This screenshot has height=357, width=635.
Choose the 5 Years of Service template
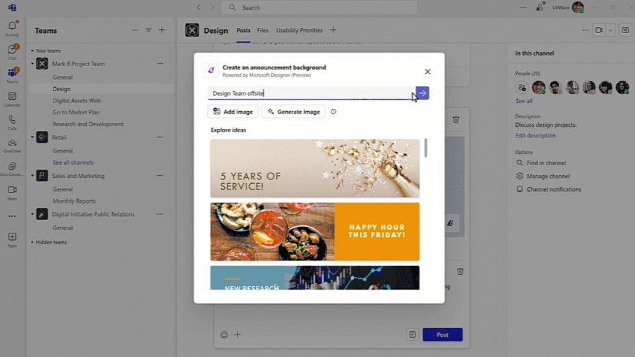(x=315, y=169)
